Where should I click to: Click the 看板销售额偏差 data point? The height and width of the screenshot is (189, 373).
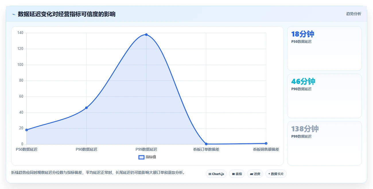(x=266, y=143)
